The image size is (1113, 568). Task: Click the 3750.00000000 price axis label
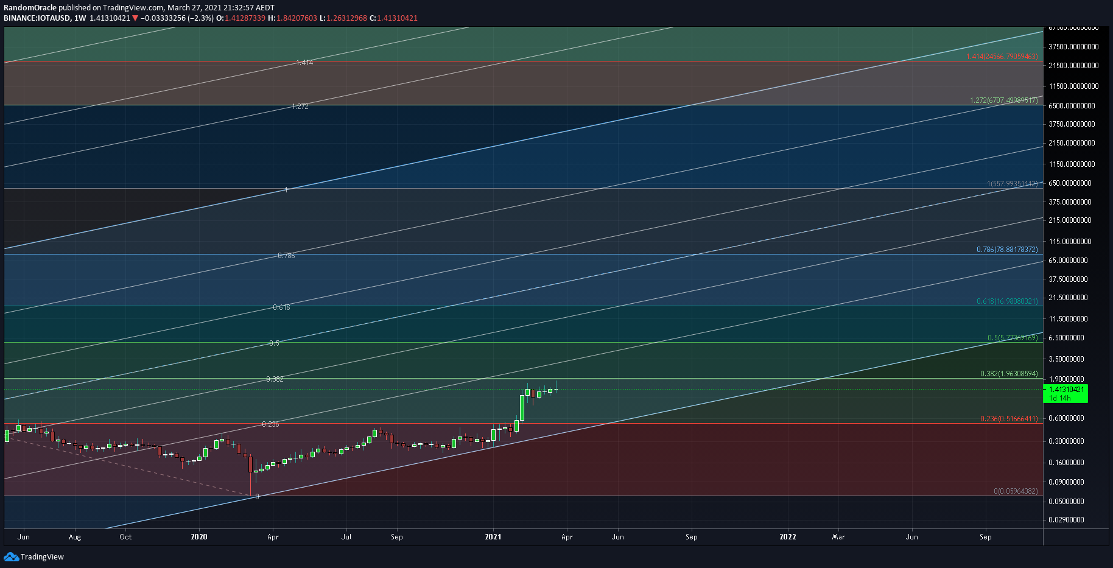point(1072,124)
